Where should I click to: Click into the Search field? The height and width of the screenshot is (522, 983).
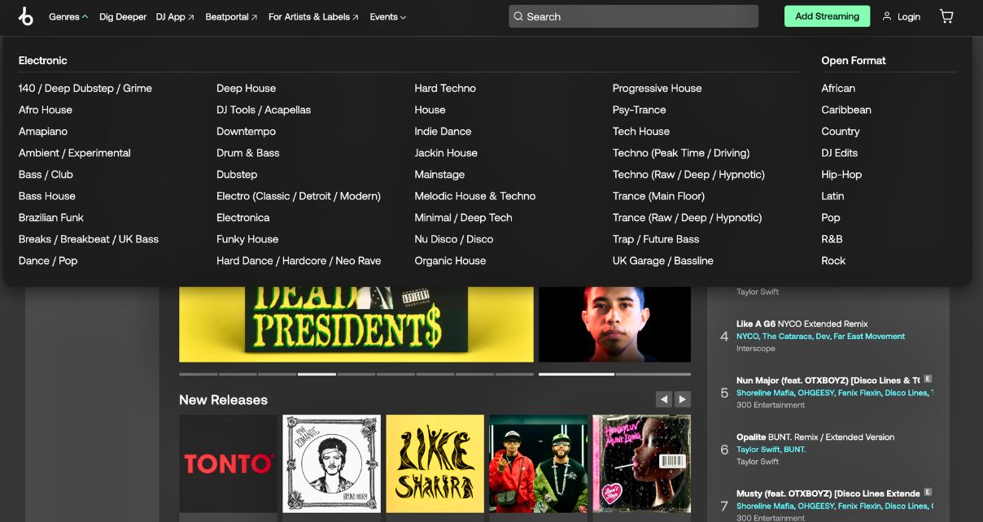[x=635, y=16]
